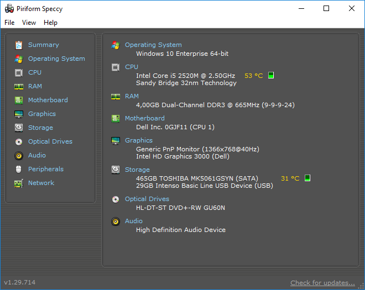Click the 53 °C CPU temperature value

254,76
